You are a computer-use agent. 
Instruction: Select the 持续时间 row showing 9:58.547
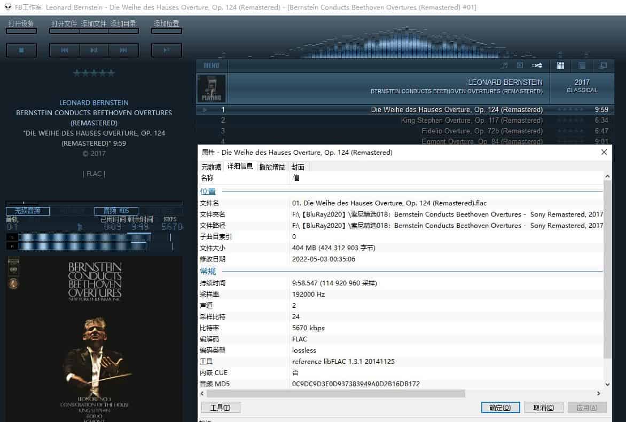click(x=401, y=283)
